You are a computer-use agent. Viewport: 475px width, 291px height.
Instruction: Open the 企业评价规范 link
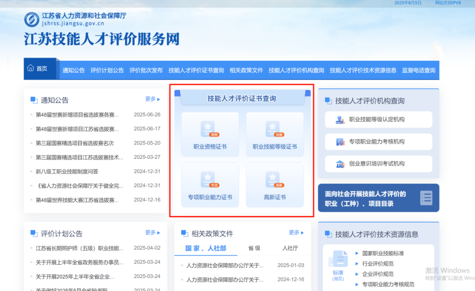(x=378, y=274)
